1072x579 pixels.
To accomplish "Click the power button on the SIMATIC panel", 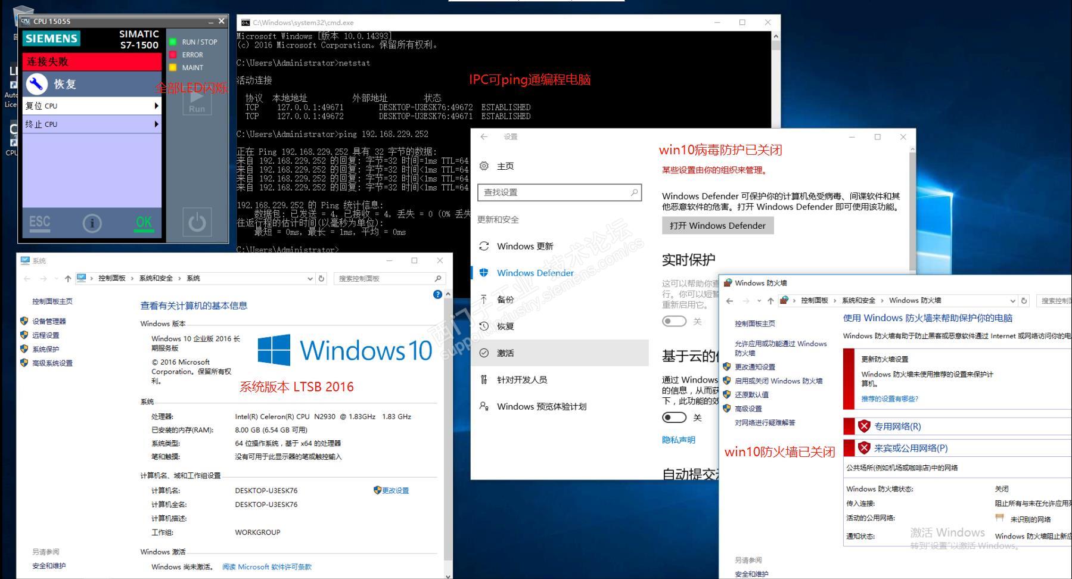I will (x=197, y=223).
